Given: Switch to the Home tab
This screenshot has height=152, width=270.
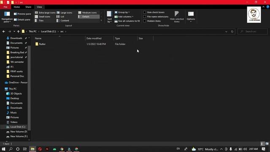Looking at the screenshot, I should point(17,7).
